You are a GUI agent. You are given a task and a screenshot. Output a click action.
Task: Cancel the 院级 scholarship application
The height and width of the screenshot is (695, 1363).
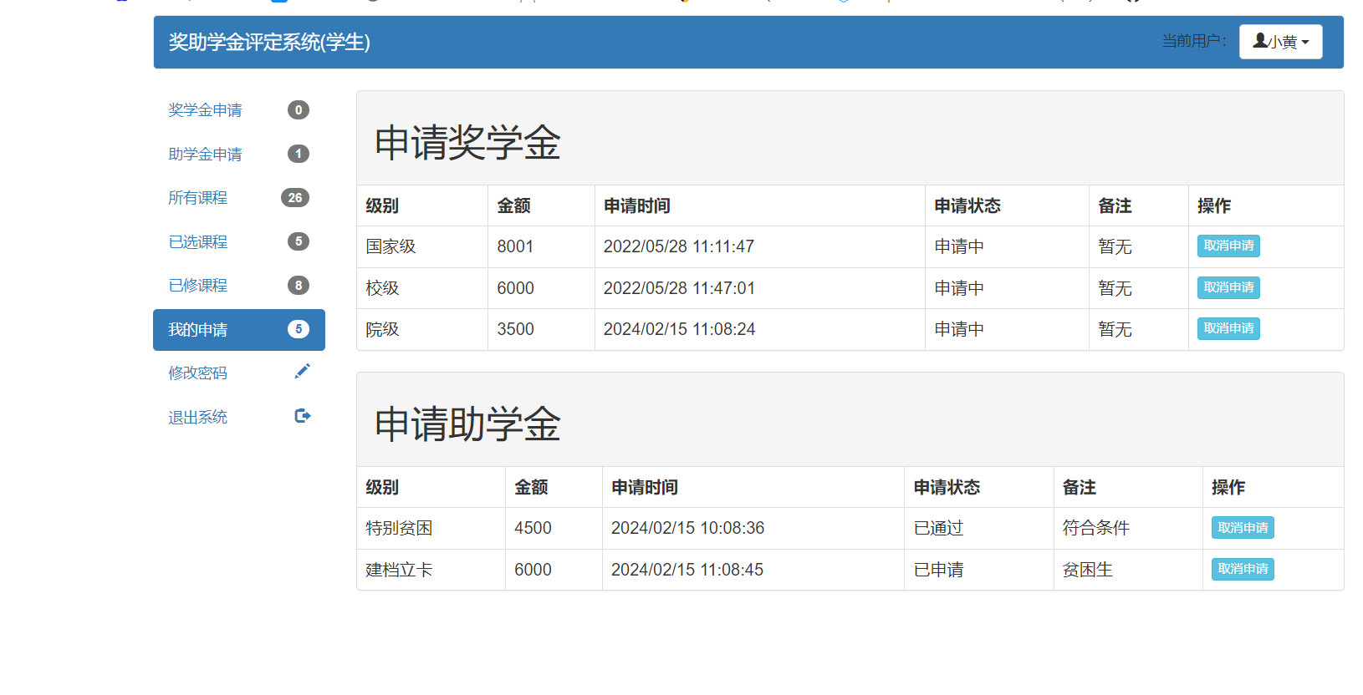tap(1228, 328)
